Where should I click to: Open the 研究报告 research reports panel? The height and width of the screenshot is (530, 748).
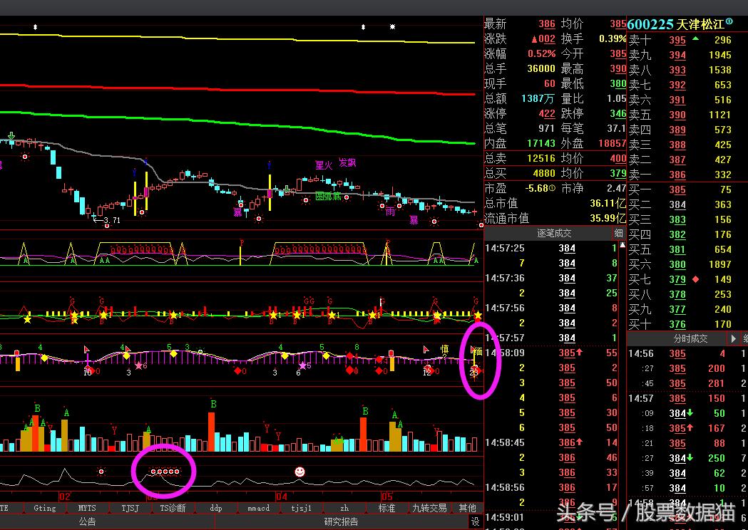tap(341, 521)
